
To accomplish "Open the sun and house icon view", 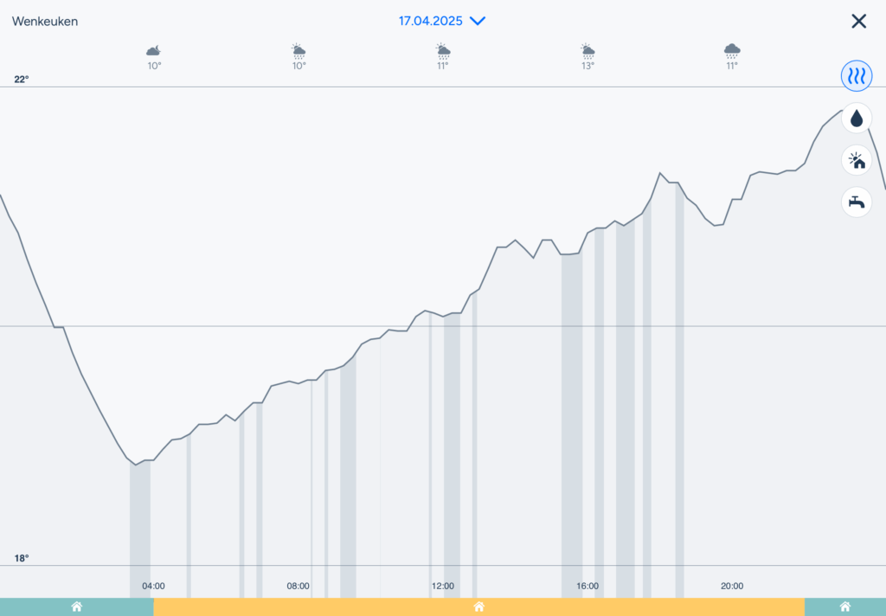I will (857, 161).
